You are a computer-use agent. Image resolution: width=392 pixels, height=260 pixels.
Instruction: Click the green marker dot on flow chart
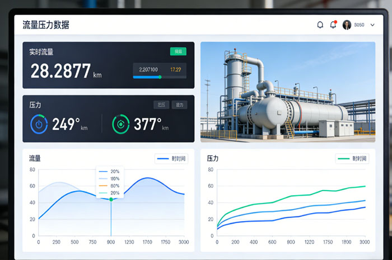(x=111, y=199)
